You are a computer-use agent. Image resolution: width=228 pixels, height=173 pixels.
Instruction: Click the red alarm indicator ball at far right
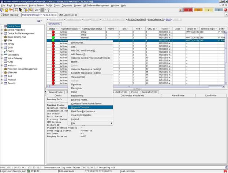225,10
